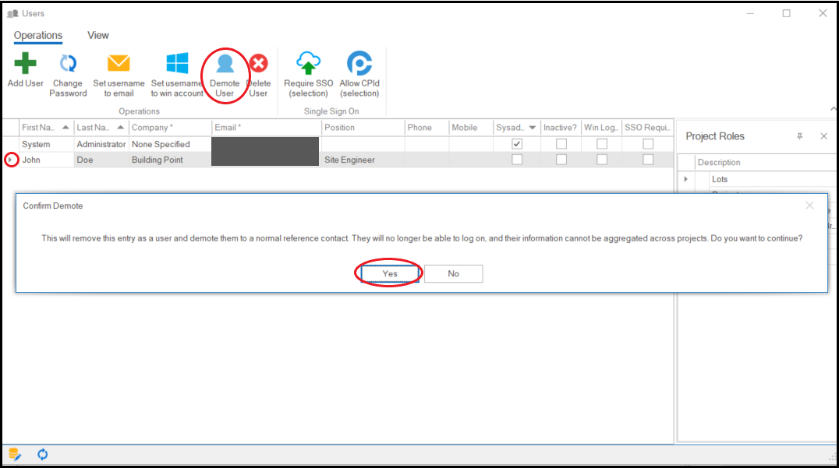Click the Change Password icon
839x468 pixels.
68,64
